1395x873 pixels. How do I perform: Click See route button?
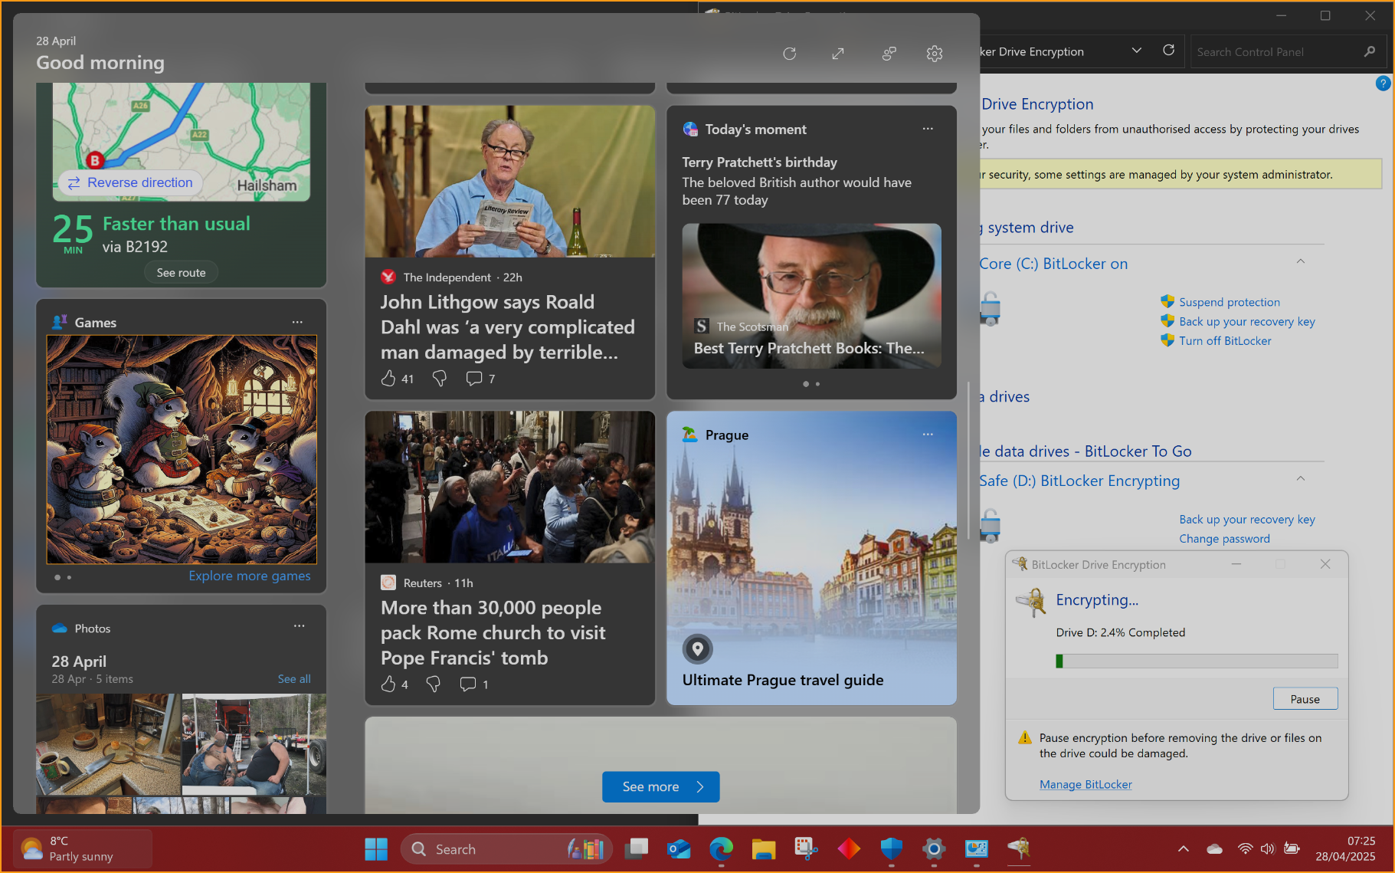(182, 272)
